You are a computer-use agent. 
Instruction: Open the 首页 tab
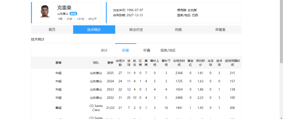[x=52, y=30]
